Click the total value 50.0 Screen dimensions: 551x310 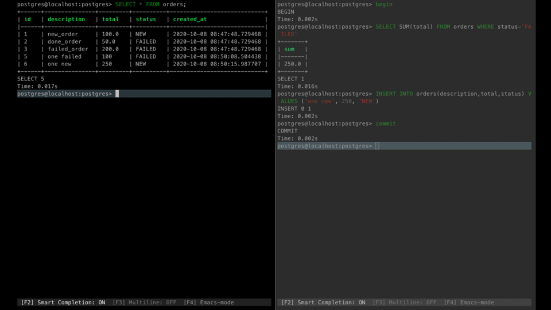pyautogui.click(x=108, y=41)
